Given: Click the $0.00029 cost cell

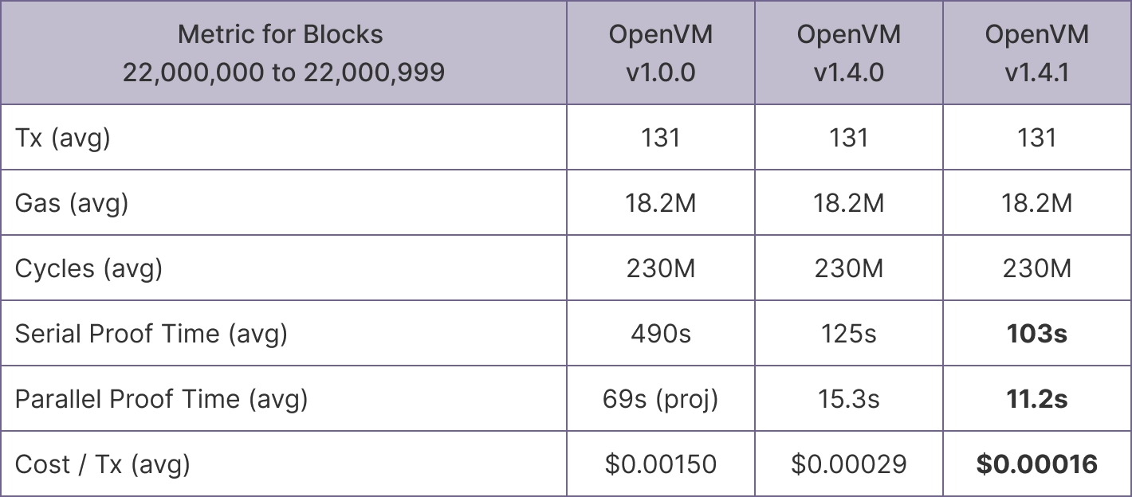Looking at the screenshot, I should pyautogui.click(x=848, y=464).
